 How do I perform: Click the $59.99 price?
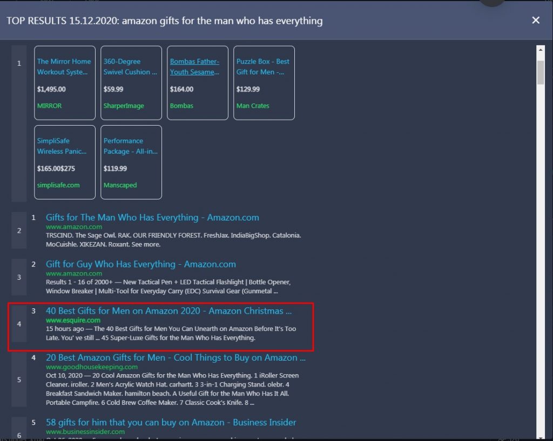point(113,89)
